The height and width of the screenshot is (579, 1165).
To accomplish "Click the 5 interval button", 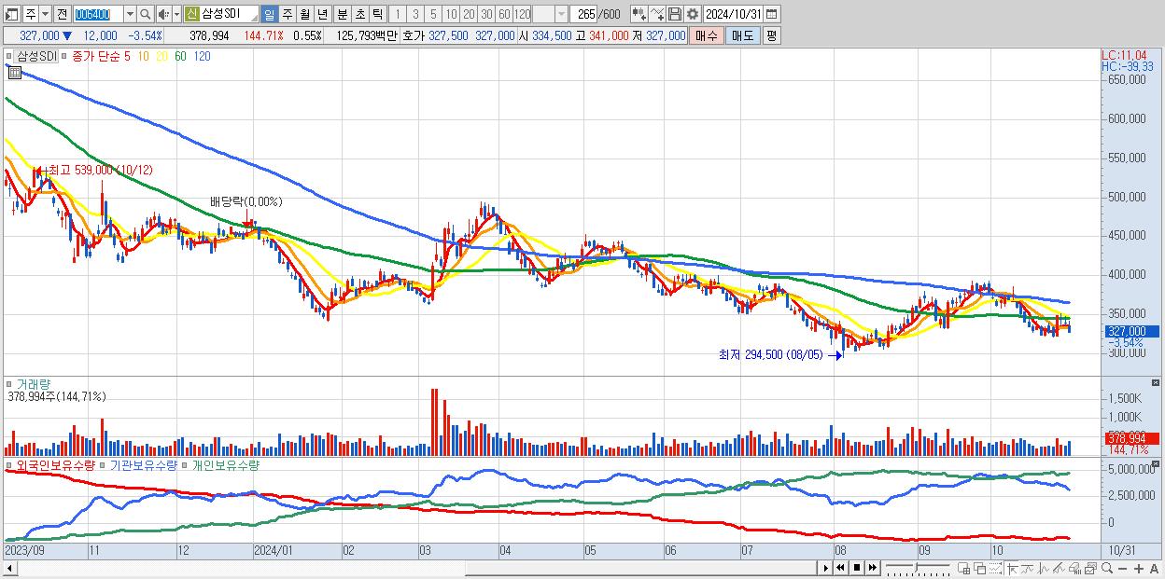I will [x=433, y=14].
